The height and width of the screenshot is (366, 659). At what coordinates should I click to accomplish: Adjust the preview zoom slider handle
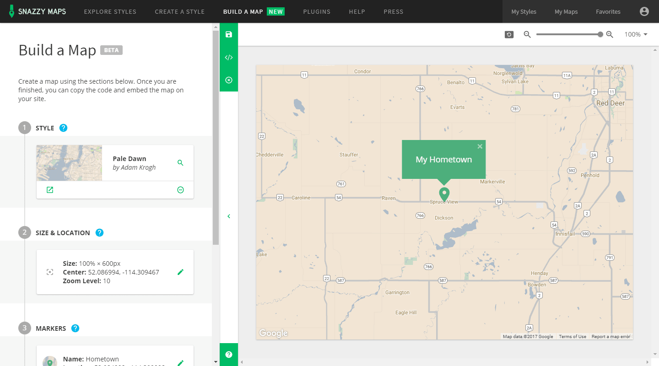click(600, 34)
